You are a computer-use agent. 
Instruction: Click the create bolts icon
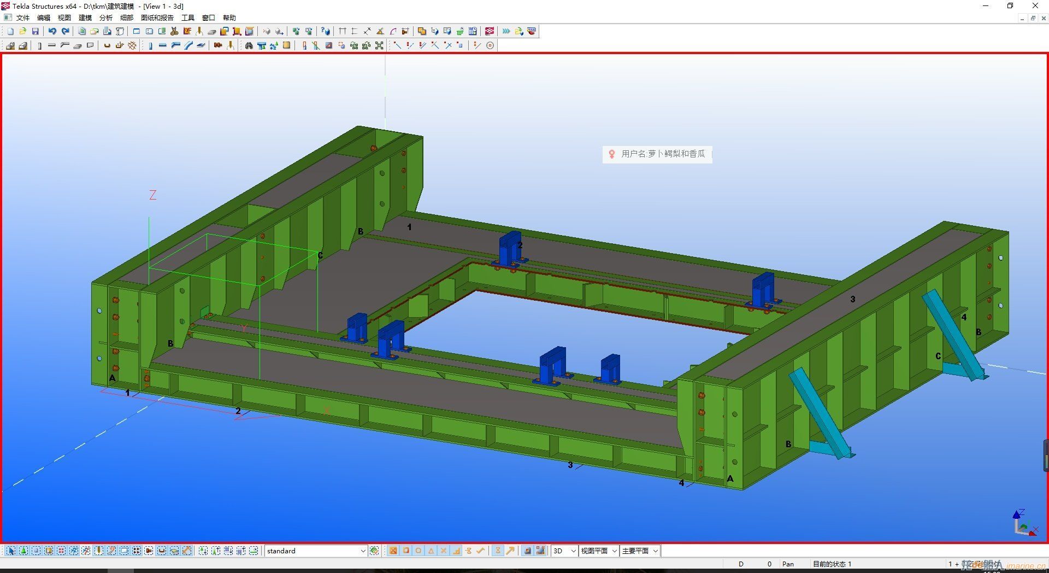[217, 45]
